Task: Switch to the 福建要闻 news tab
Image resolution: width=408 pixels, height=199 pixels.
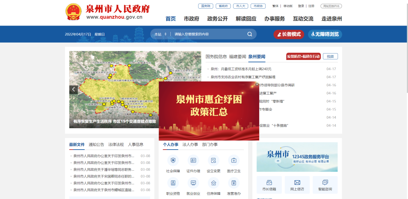Action: (237, 57)
